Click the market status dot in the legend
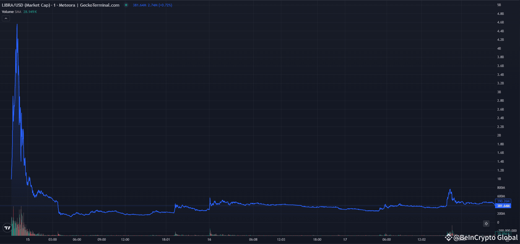The width and height of the screenshot is (520, 244). 126,5
